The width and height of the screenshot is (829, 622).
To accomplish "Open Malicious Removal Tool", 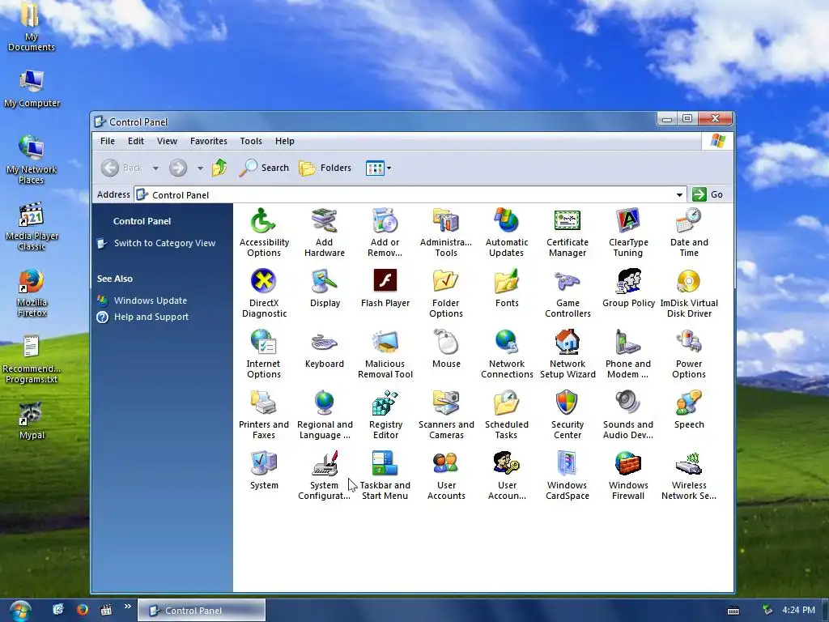I will point(385,354).
